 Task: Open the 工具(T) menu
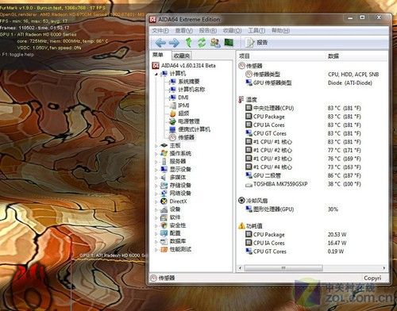[256, 31]
